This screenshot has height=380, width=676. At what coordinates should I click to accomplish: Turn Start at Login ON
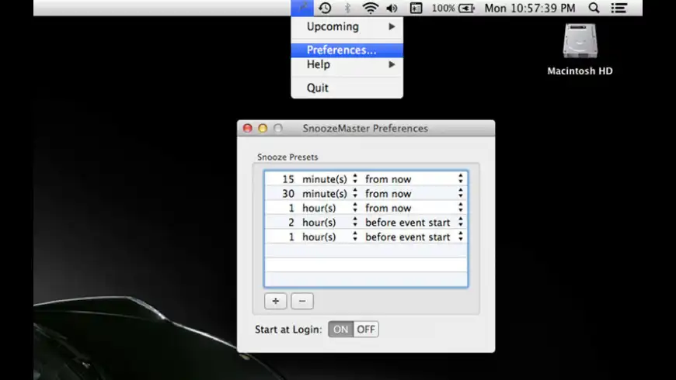(x=340, y=330)
